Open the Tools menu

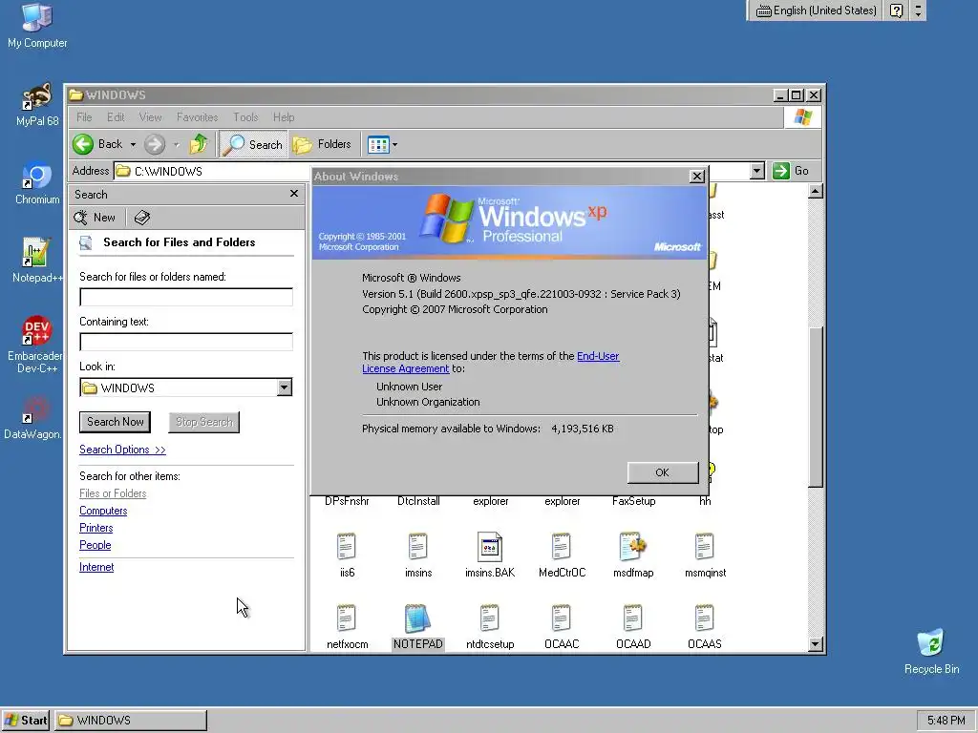click(245, 117)
